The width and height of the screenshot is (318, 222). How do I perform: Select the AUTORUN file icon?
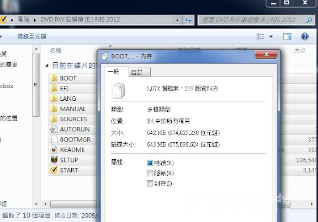54,129
